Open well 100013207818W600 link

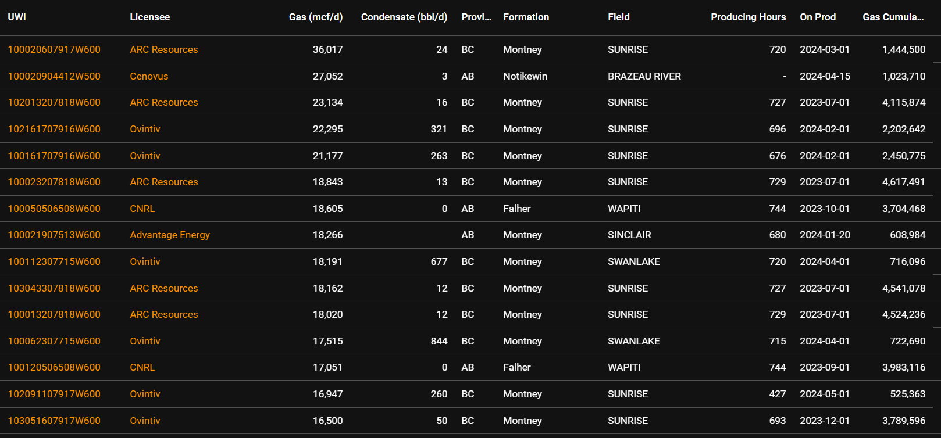(54, 314)
